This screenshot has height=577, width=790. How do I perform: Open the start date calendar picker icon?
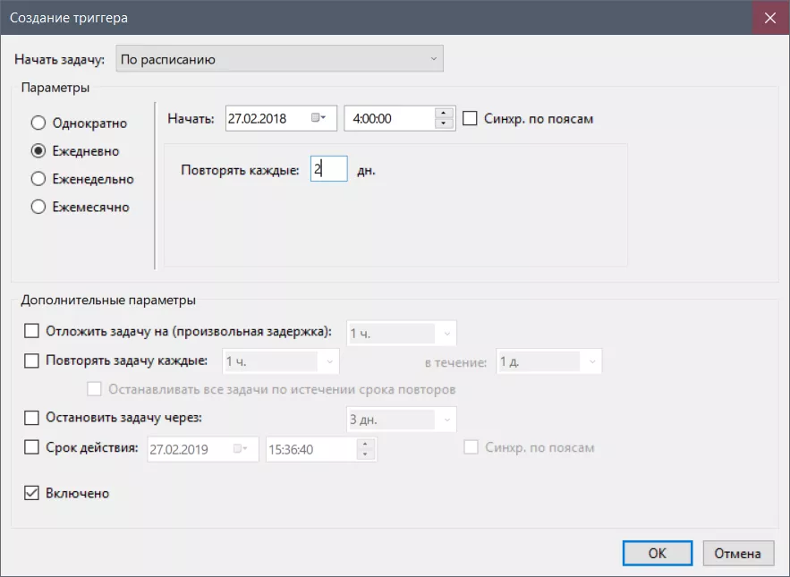pos(318,118)
